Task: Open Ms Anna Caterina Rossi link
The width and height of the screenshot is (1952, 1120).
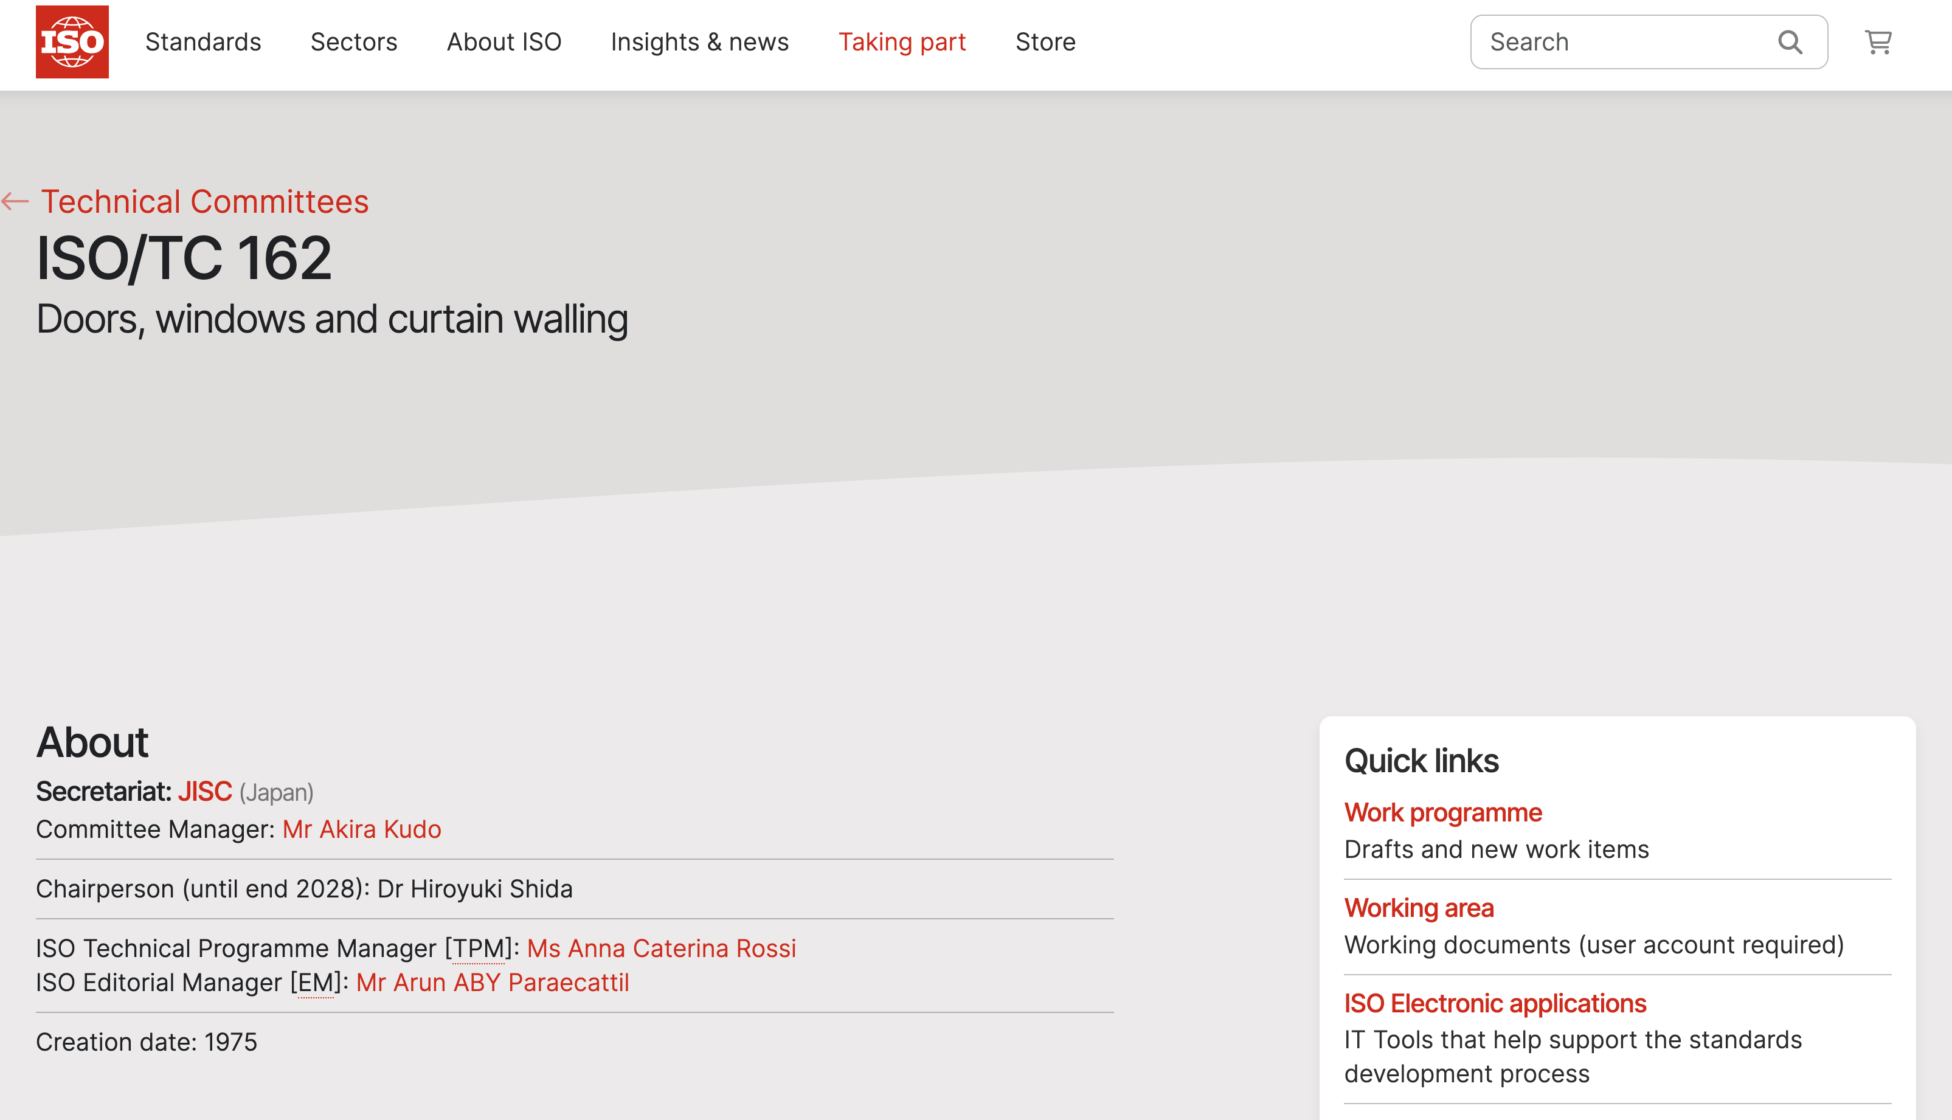Action: (662, 949)
